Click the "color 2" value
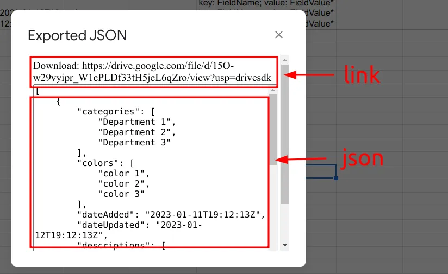The image size is (448, 274). 121,183
